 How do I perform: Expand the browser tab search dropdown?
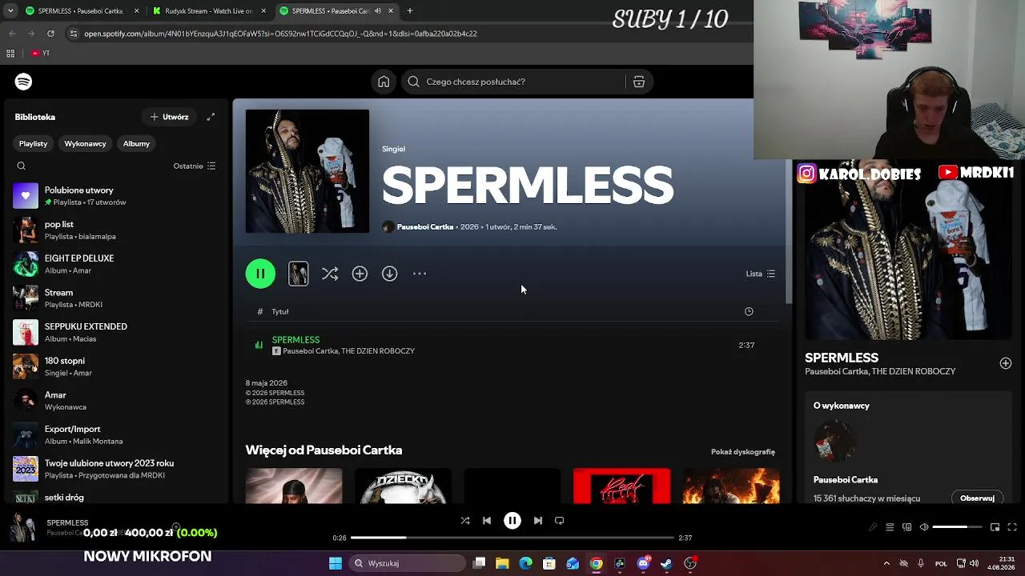pyautogui.click(x=10, y=11)
